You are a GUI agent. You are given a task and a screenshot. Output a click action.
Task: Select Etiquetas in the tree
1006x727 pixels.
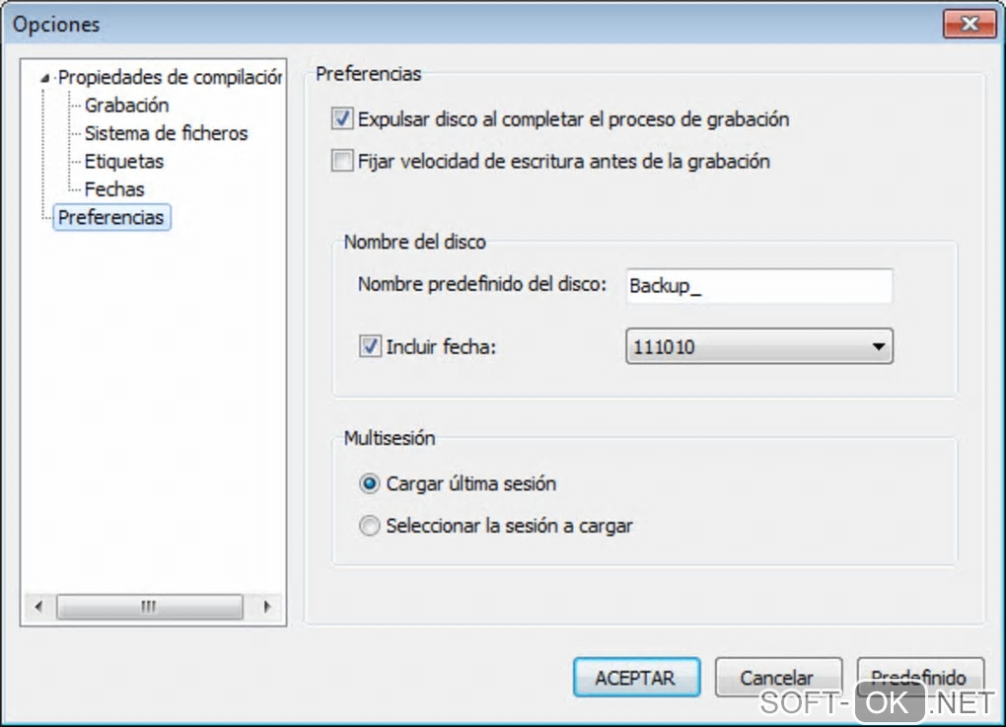[x=124, y=161]
